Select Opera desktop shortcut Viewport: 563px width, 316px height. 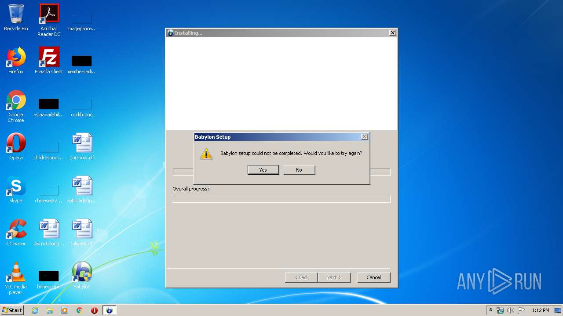(16, 147)
